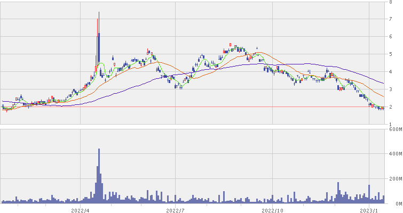403x213 pixels.
Task: Click the 2022/7 date label
Action: (176, 210)
